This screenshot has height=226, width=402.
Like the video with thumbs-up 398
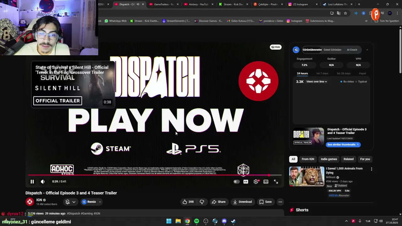point(188,202)
